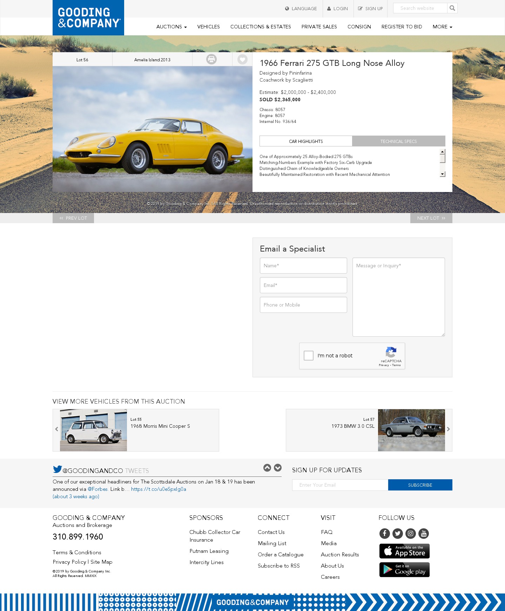The height and width of the screenshot is (611, 505).
Task: Click the reCAPTCHA logo
Action: pyautogui.click(x=391, y=352)
